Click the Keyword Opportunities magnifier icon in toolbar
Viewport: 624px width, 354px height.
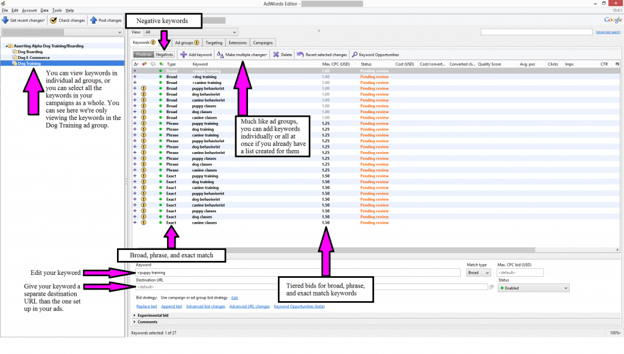pos(355,54)
